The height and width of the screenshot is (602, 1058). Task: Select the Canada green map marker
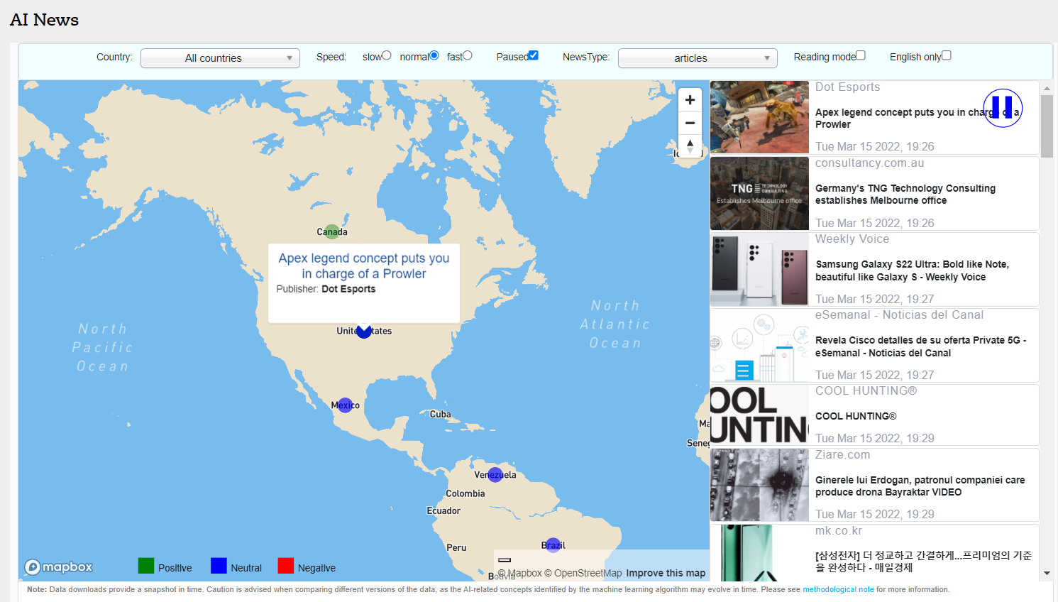pyautogui.click(x=331, y=231)
